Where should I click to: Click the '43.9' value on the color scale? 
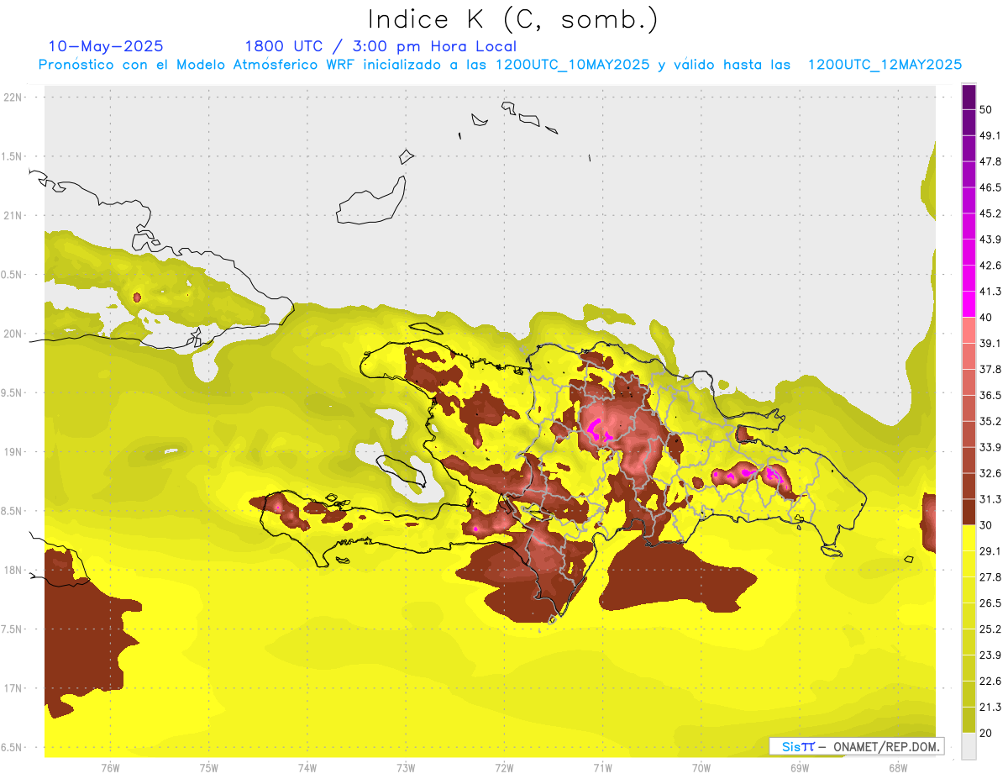(990, 239)
